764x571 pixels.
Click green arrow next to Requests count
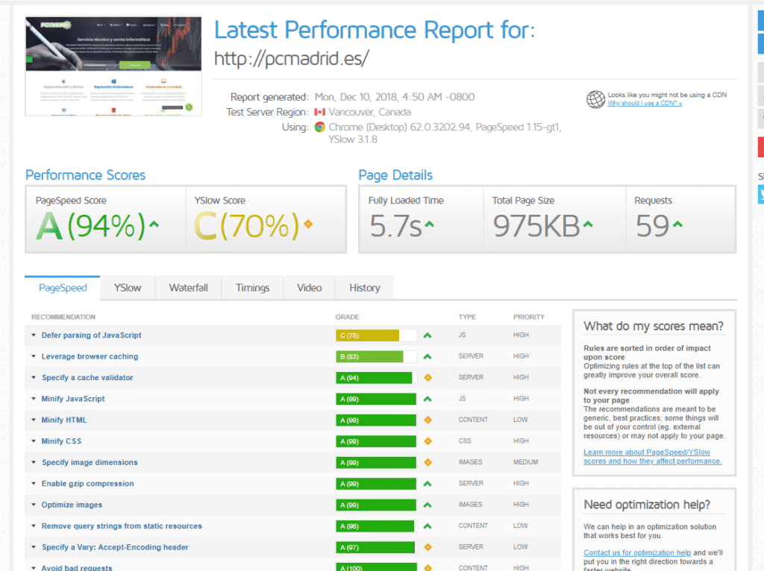677,224
